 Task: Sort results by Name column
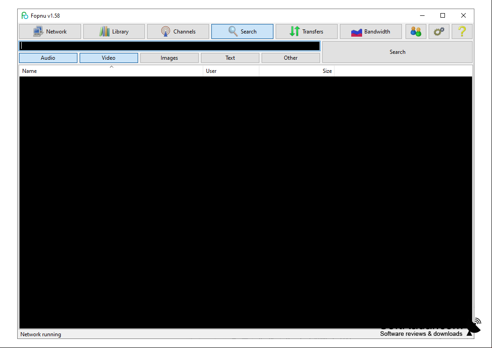pos(111,71)
